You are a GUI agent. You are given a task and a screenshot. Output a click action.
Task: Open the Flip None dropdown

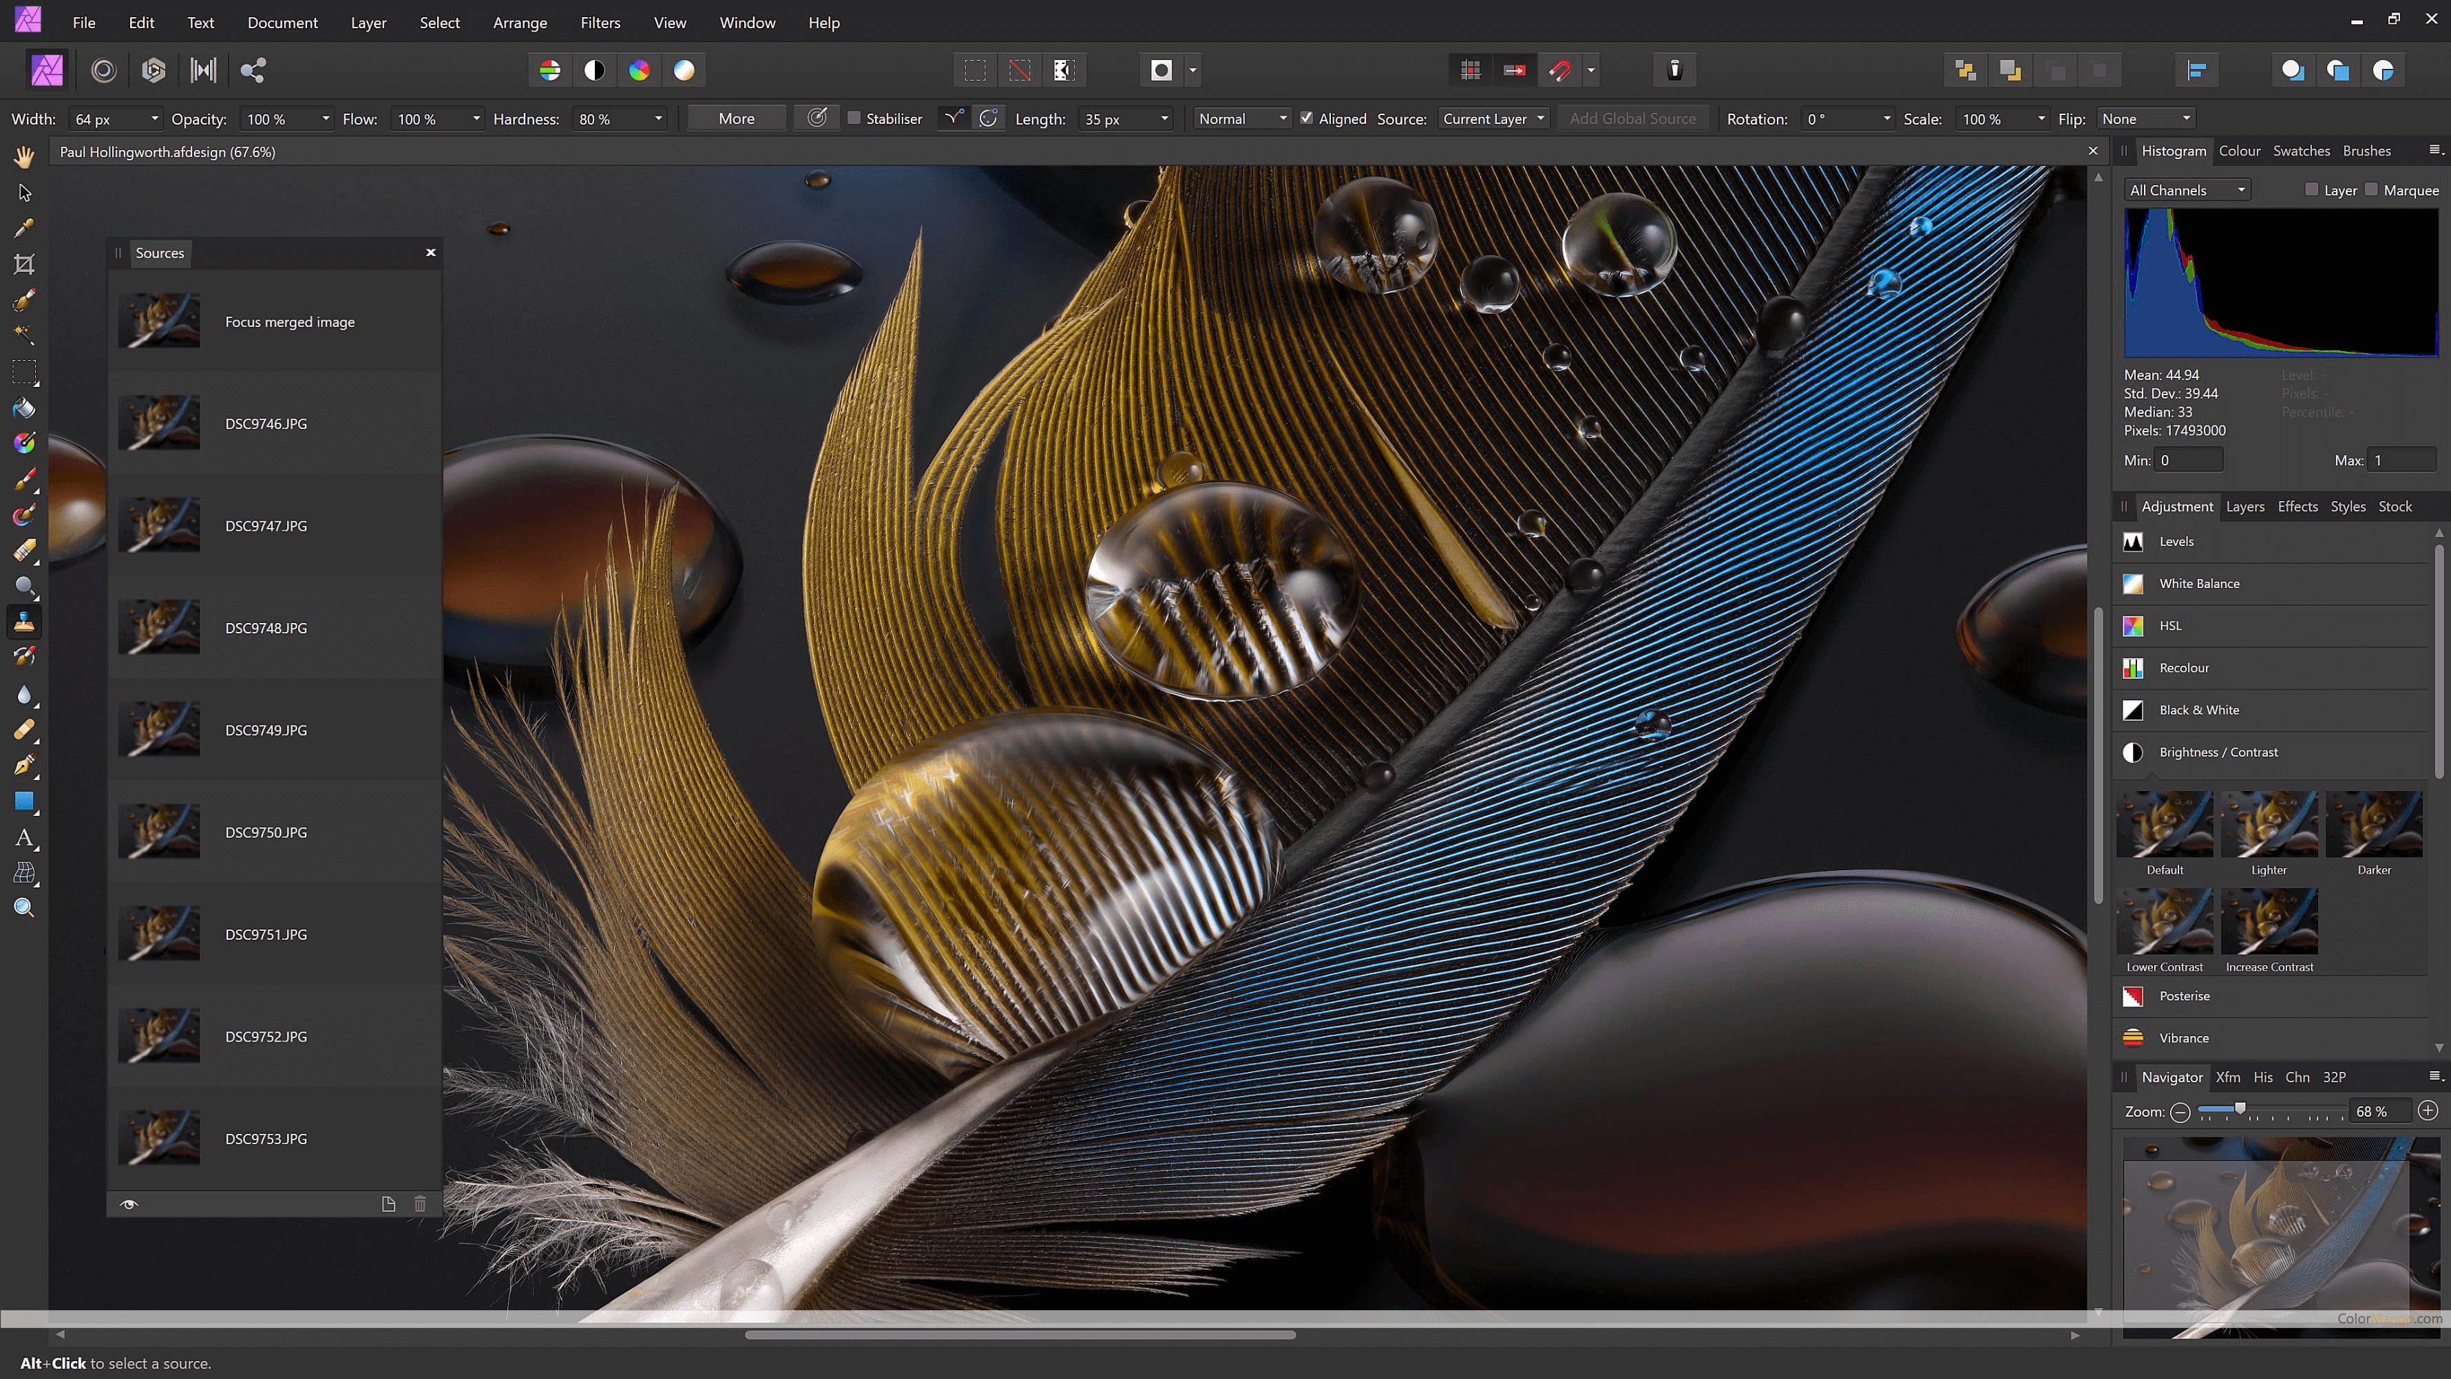tap(2145, 118)
